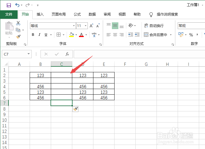Open the 文件 menu

pyautogui.click(x=9, y=14)
